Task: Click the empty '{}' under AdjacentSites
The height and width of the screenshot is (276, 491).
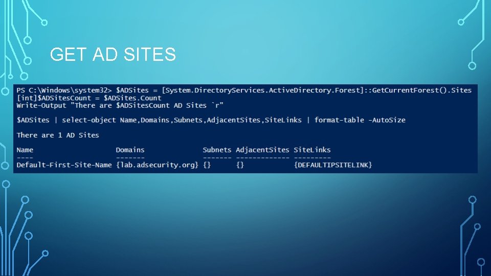Action: 240,165
